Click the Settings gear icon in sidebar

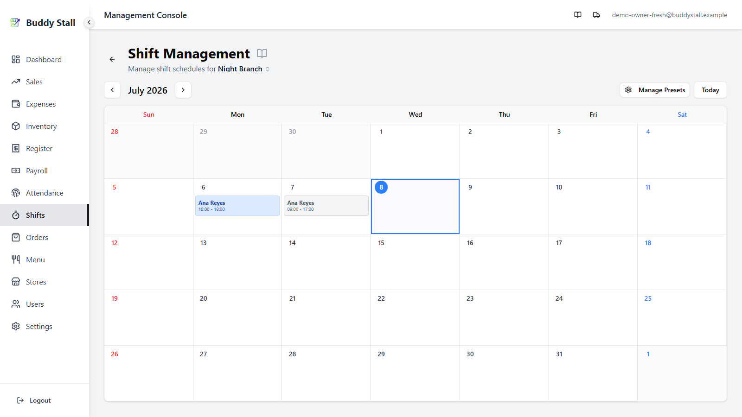point(16,326)
